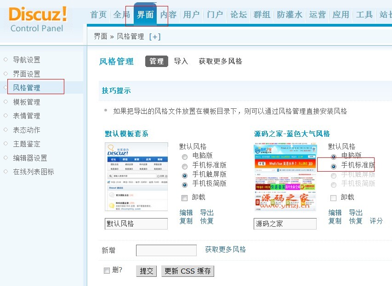Click 获取更多风格 link beside 新增 field

[x=226, y=249]
